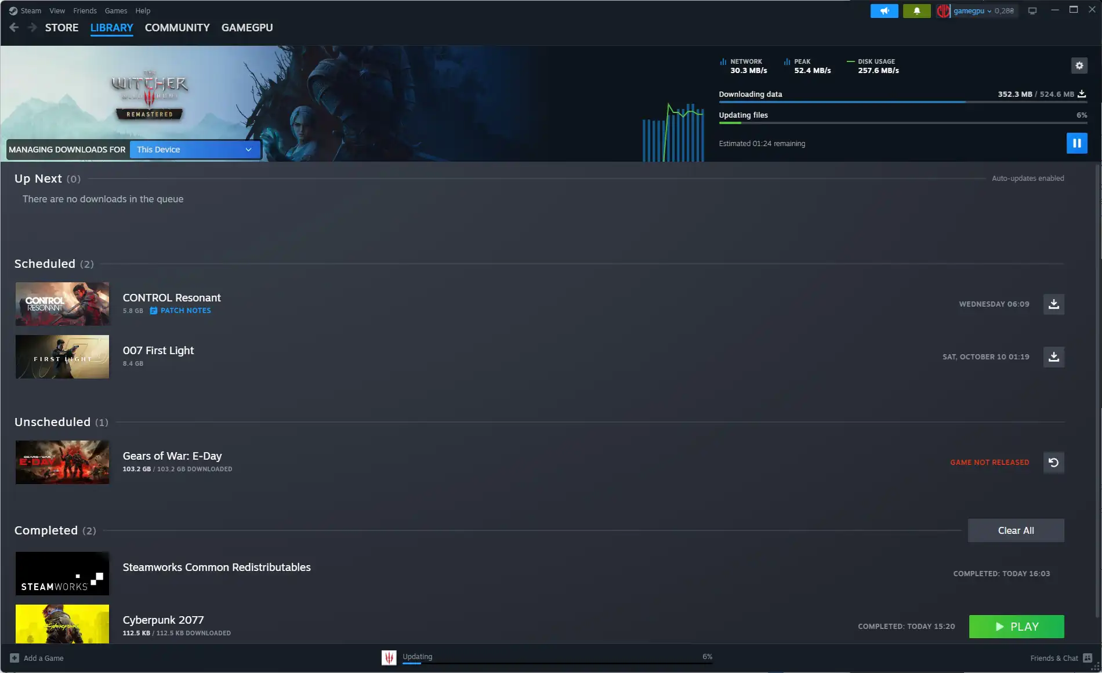
Task: Open Gears of War: E-Day thumbnail
Action: [62, 462]
